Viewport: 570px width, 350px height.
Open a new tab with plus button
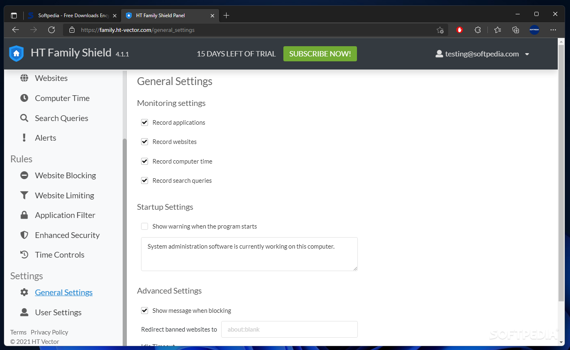tap(227, 16)
